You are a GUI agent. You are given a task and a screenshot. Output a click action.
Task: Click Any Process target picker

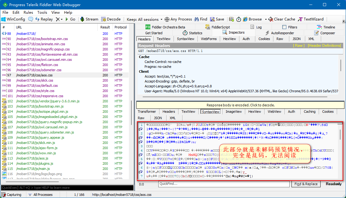(x=178, y=19)
